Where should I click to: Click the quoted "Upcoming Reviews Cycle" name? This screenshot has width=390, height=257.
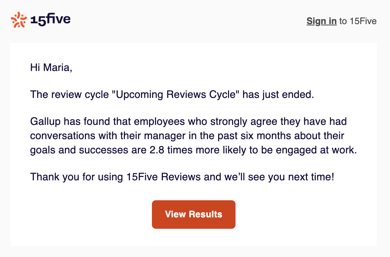[176, 95]
